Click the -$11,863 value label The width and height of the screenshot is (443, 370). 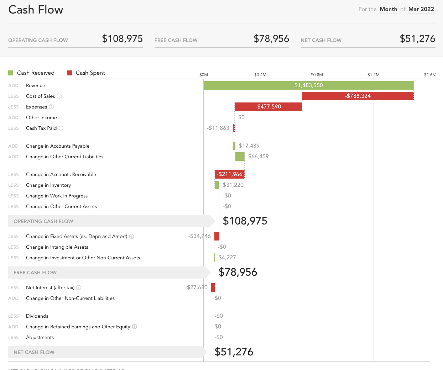coord(218,128)
